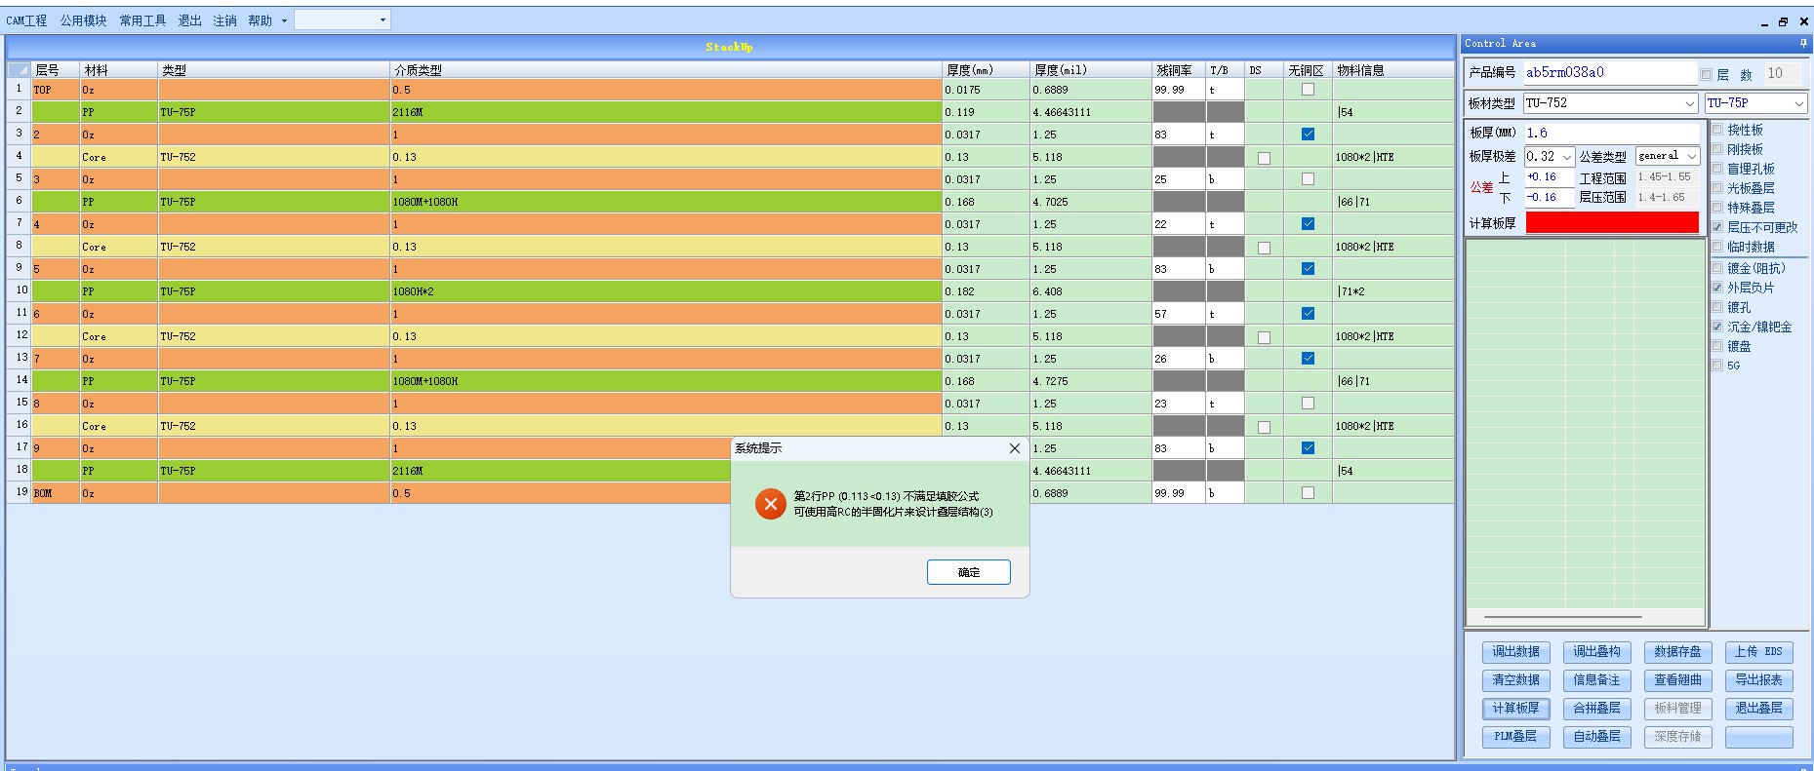Enable the 5G checkbox

(1717, 366)
